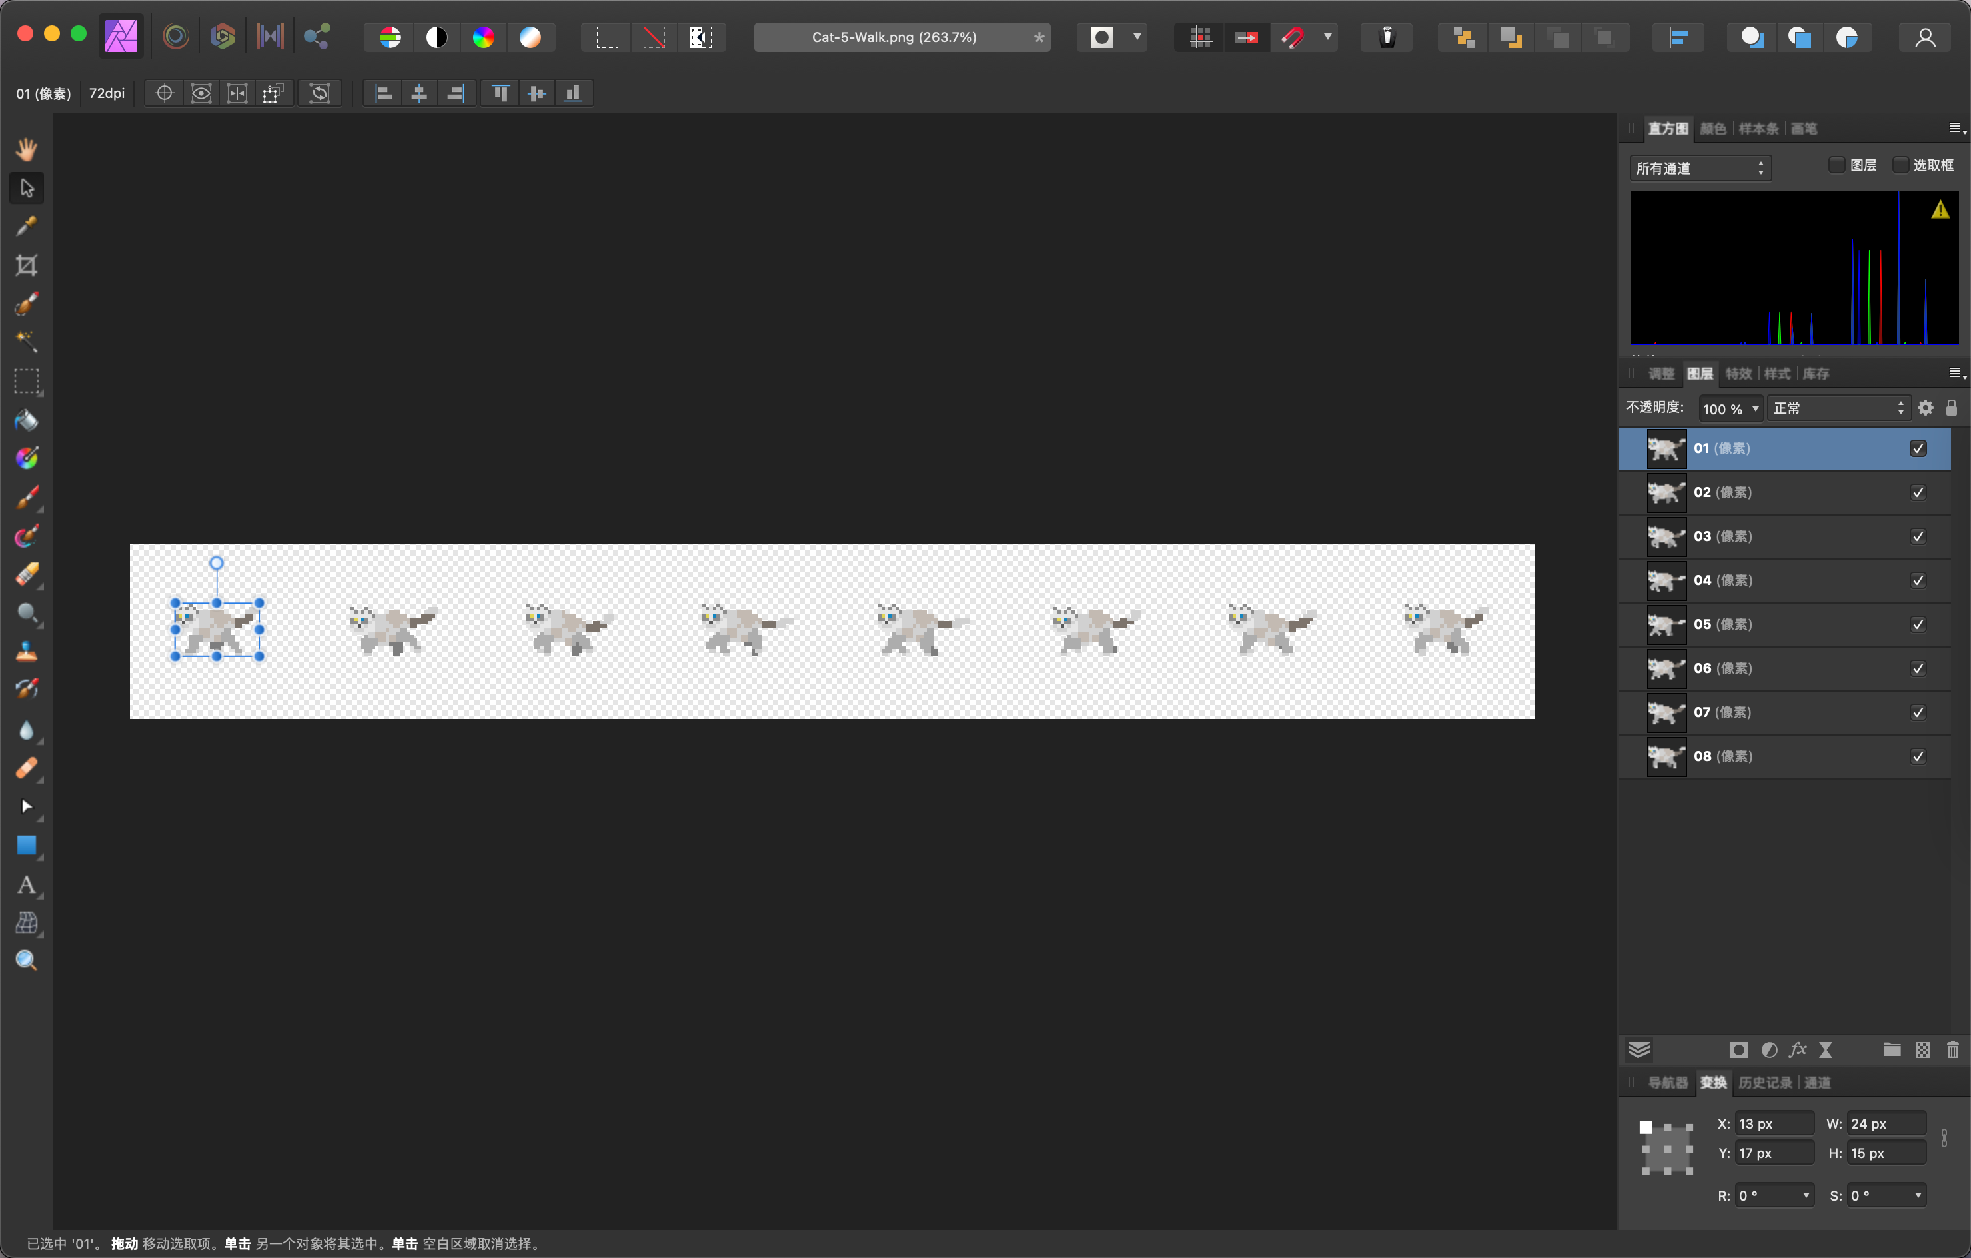1971x1258 pixels.
Task: Click the delete layer trash icon
Action: (x=1952, y=1050)
